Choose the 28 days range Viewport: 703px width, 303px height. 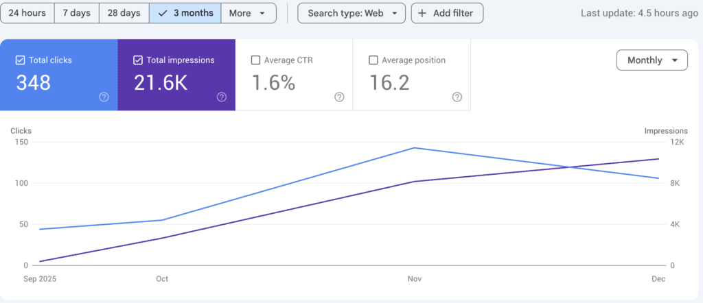pos(124,13)
